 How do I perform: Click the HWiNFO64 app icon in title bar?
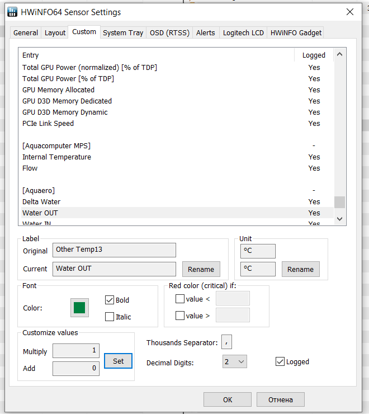point(12,12)
